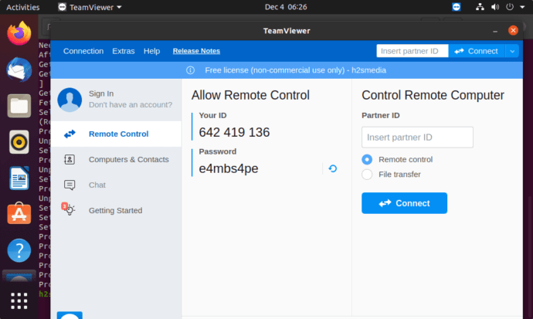Click the Remote Control arrows icon in sidebar
Image resolution: width=533 pixels, height=319 pixels.
click(x=70, y=134)
